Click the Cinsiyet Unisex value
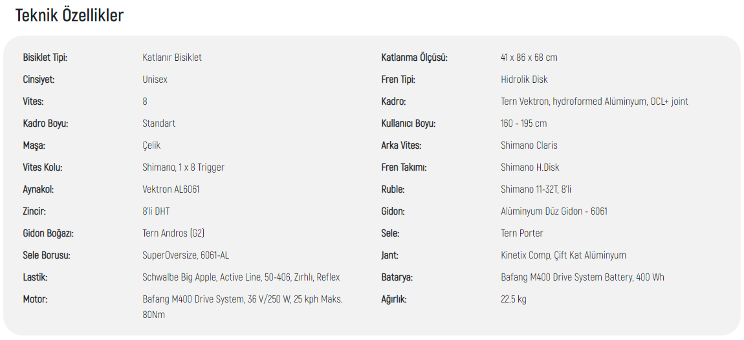 click(155, 80)
